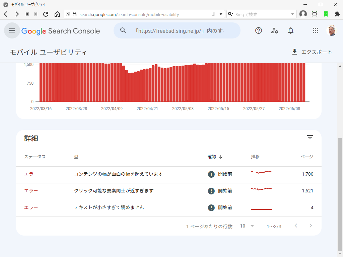Open address bar dropdown arrow
The width and height of the screenshot is (343, 257).
point(221,14)
